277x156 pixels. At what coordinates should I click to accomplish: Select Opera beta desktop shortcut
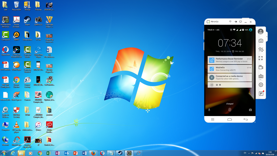pyautogui.click(x=6, y=51)
